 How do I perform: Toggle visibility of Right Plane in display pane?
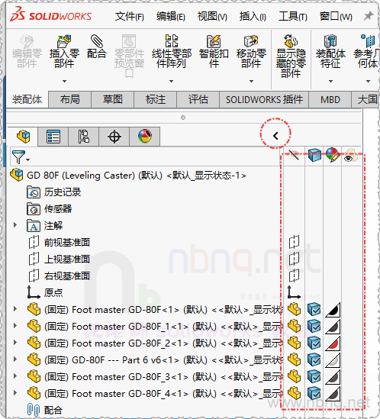tap(294, 276)
